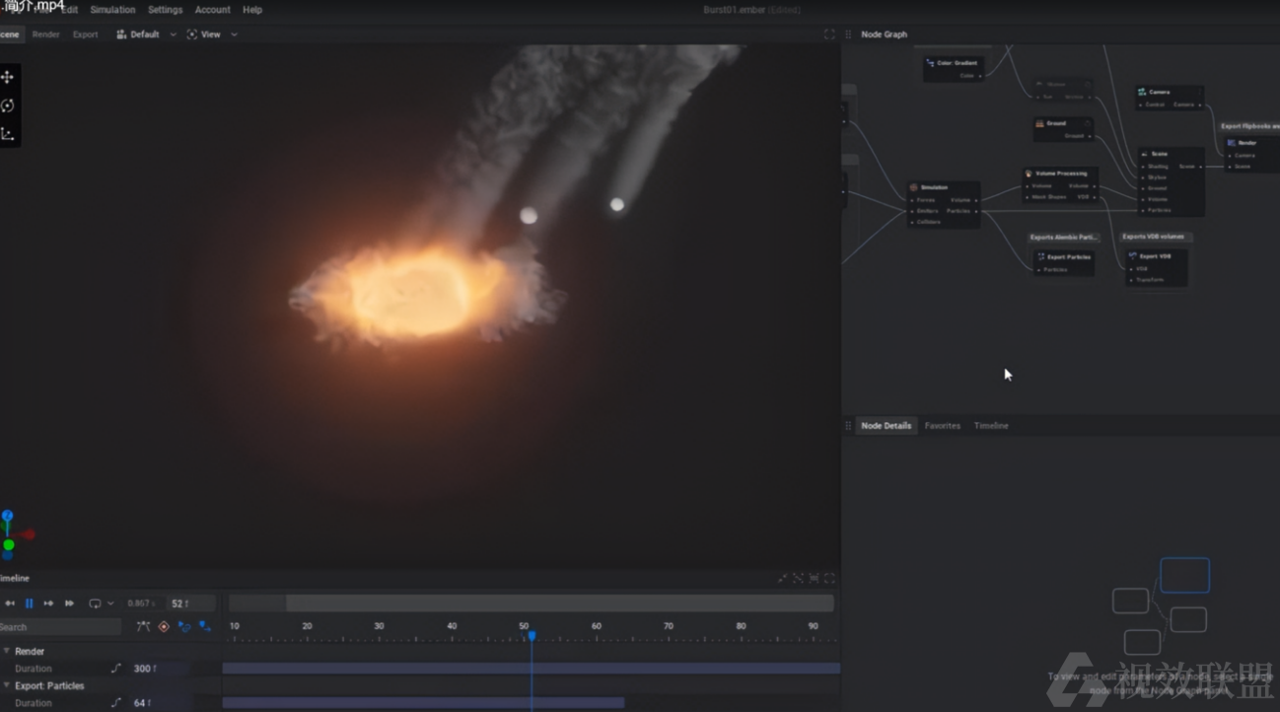
Task: Click the curve icon on Export Particles Duration
Action: pos(116,703)
